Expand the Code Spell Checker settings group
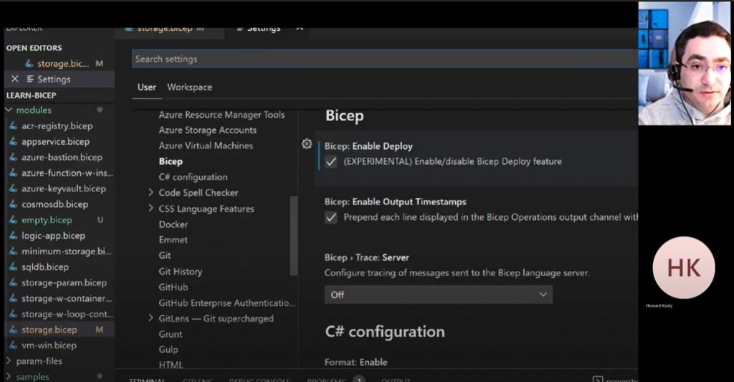The height and width of the screenshot is (382, 734). click(151, 193)
